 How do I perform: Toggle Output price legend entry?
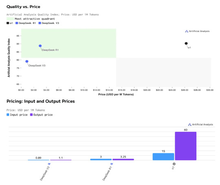pyautogui.click(x=42, y=115)
